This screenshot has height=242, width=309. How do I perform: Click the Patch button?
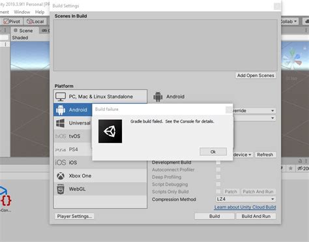coord(231,192)
